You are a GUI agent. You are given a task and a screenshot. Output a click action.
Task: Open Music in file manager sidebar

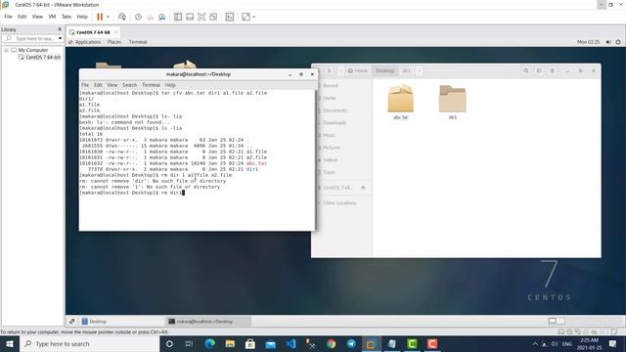tap(329, 135)
